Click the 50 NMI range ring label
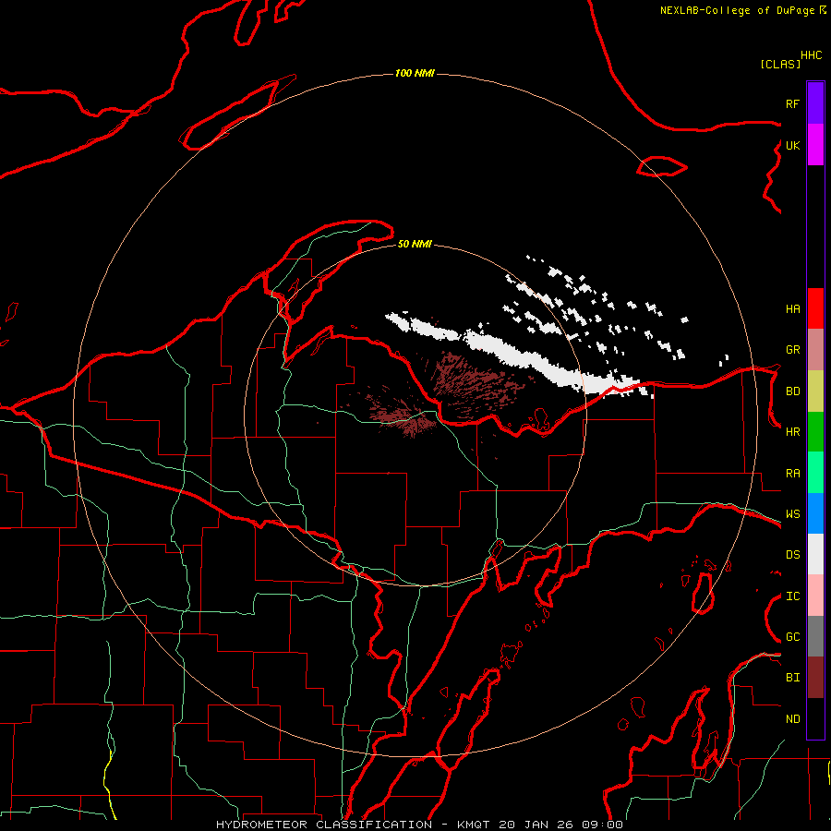This screenshot has width=831, height=831. (415, 244)
